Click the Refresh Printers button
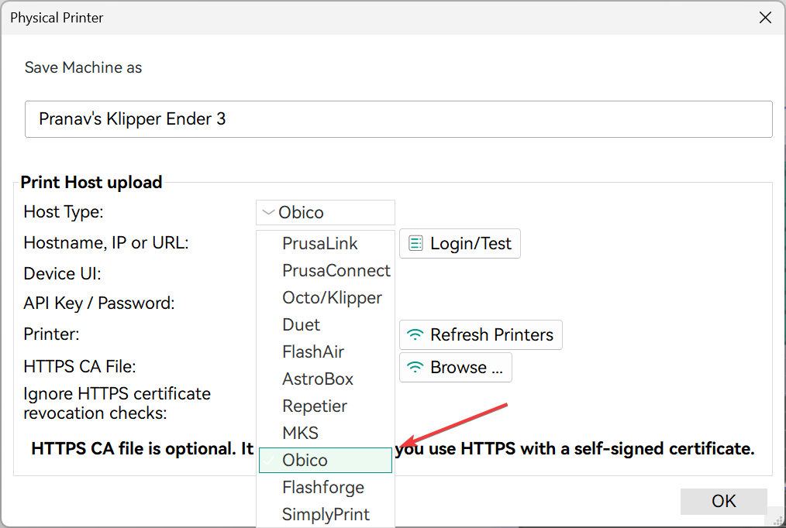The image size is (786, 528). [x=481, y=334]
